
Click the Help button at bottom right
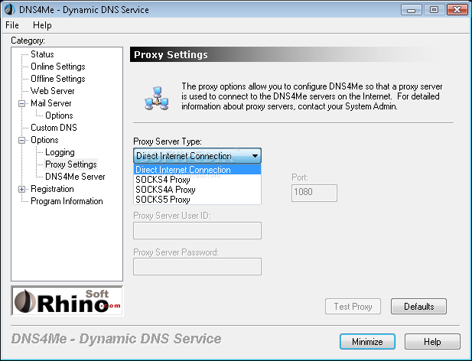(432, 342)
